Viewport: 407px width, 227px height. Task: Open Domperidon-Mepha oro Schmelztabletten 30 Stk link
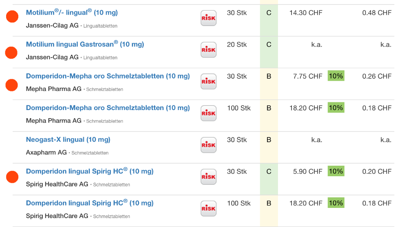107,76
